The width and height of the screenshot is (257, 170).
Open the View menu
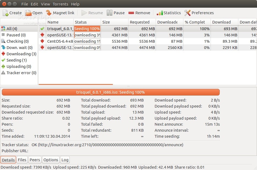tap(45, 4)
